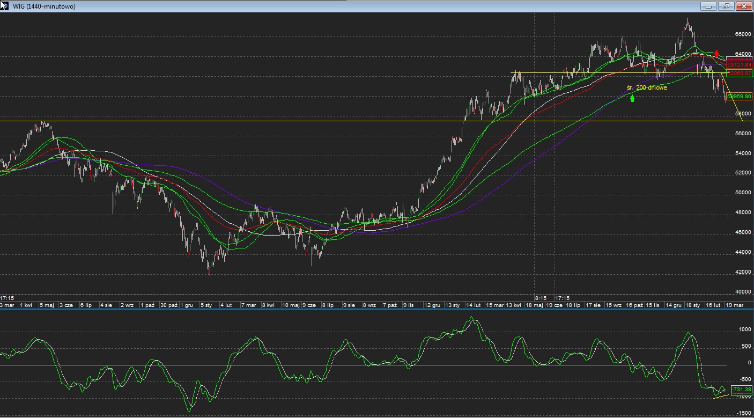Click the '2 wrz' date label
This screenshot has width=754, height=418.
(127, 305)
